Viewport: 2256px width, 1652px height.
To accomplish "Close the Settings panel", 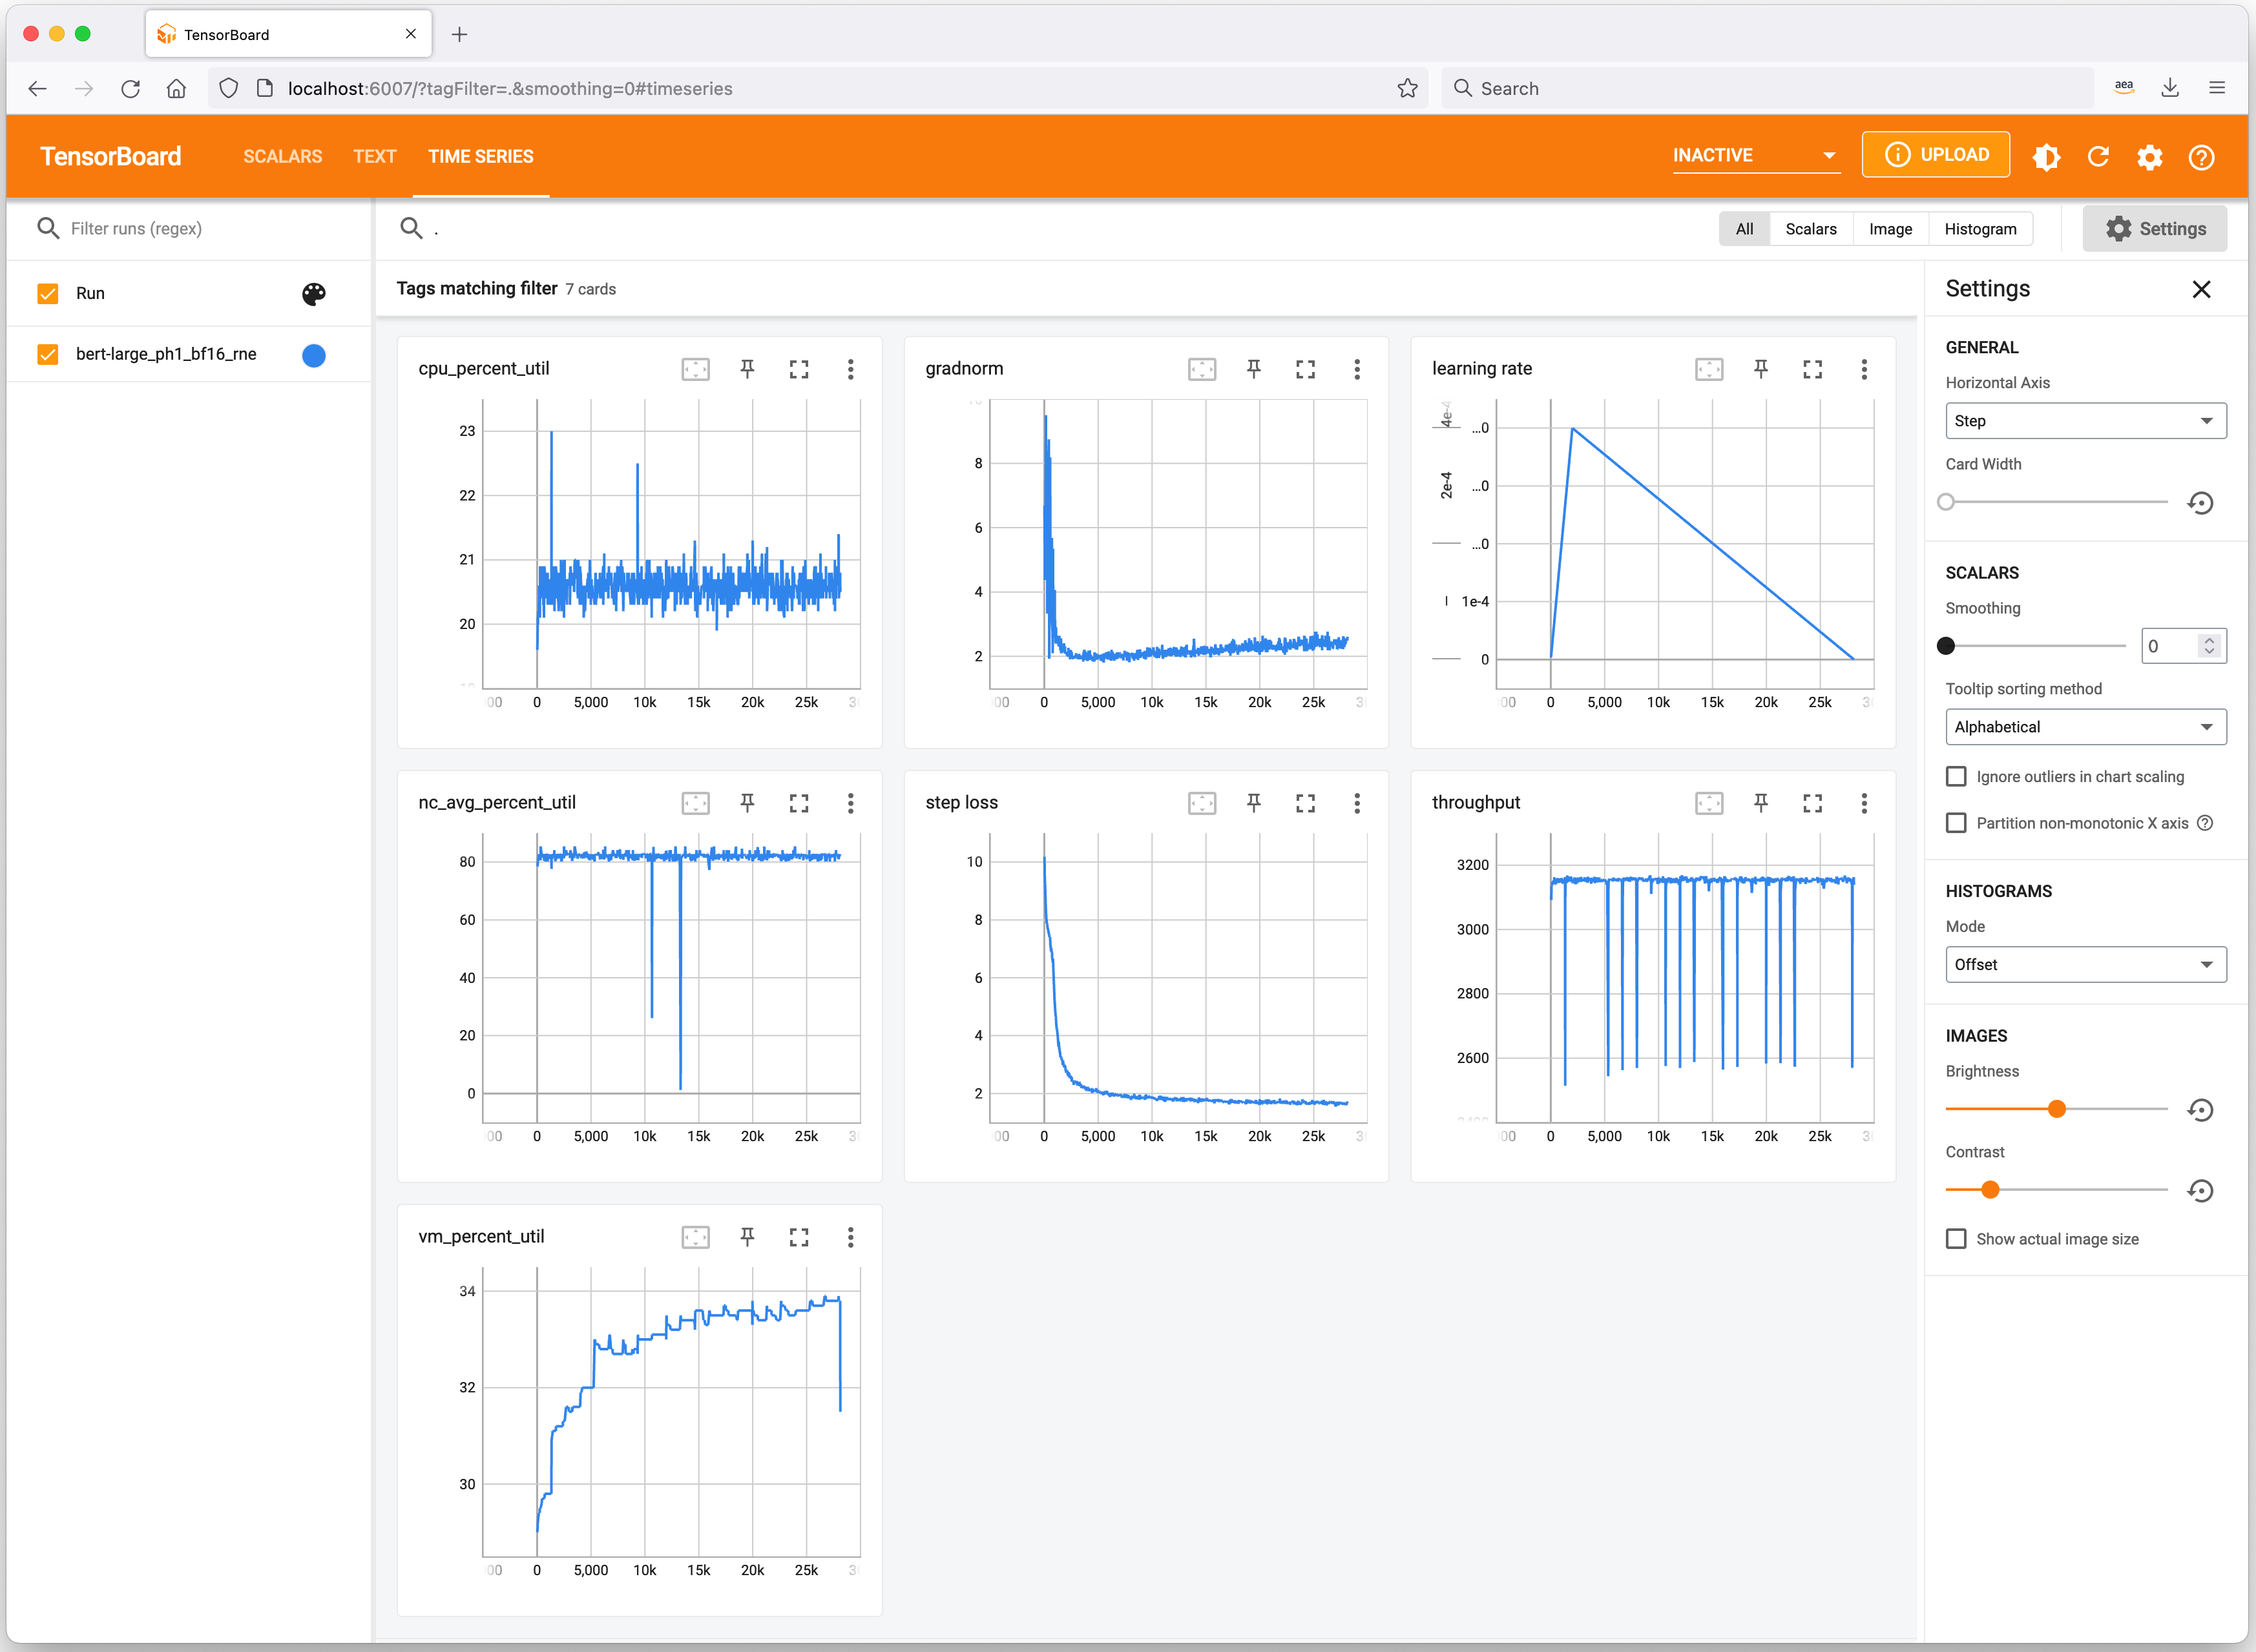I will (x=2201, y=289).
